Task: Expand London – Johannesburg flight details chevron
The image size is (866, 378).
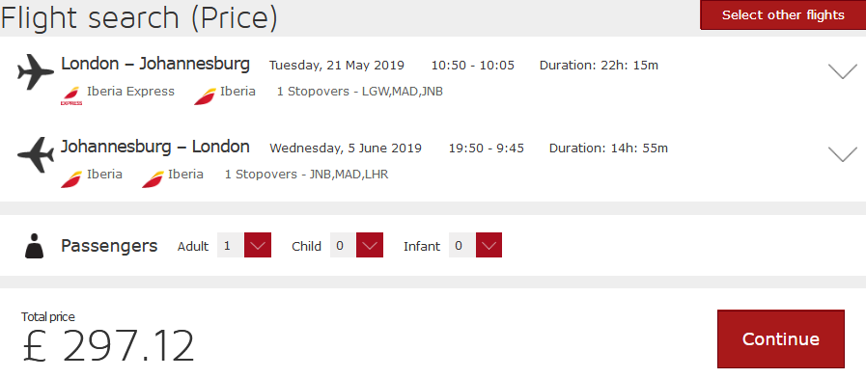Action: (843, 71)
